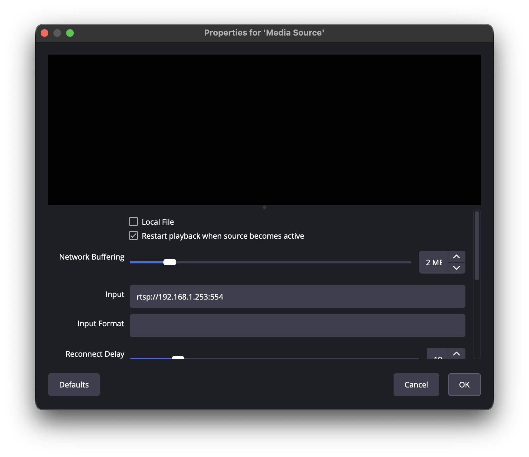Click the Network Buffering 2 MB value box
This screenshot has width=529, height=457.
[434, 262]
